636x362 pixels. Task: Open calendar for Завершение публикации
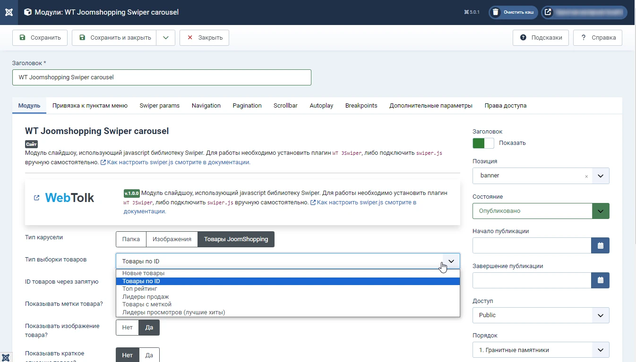point(600,280)
